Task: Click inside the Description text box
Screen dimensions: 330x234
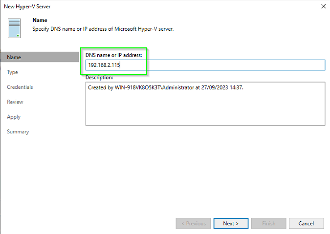Action: point(205,104)
